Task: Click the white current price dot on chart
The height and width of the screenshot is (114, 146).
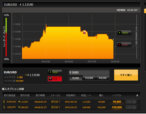Action: coord(113,39)
